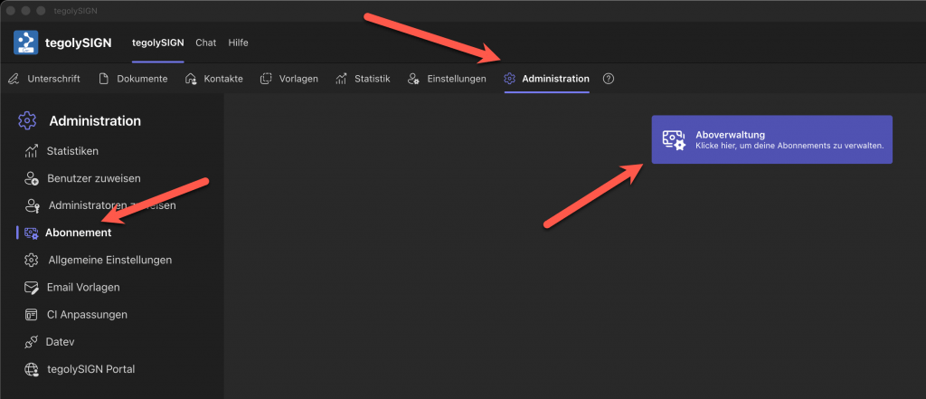The image size is (926, 399).
Task: Select Benutzer zuweisen in sidebar
Action: click(x=93, y=178)
